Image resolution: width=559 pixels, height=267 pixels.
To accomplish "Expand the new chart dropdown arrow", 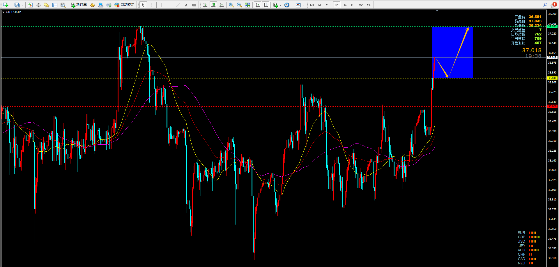I will (11, 5).
